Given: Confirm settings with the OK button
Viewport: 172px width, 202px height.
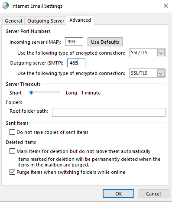Looking at the screenshot, I should (x=118, y=194).
